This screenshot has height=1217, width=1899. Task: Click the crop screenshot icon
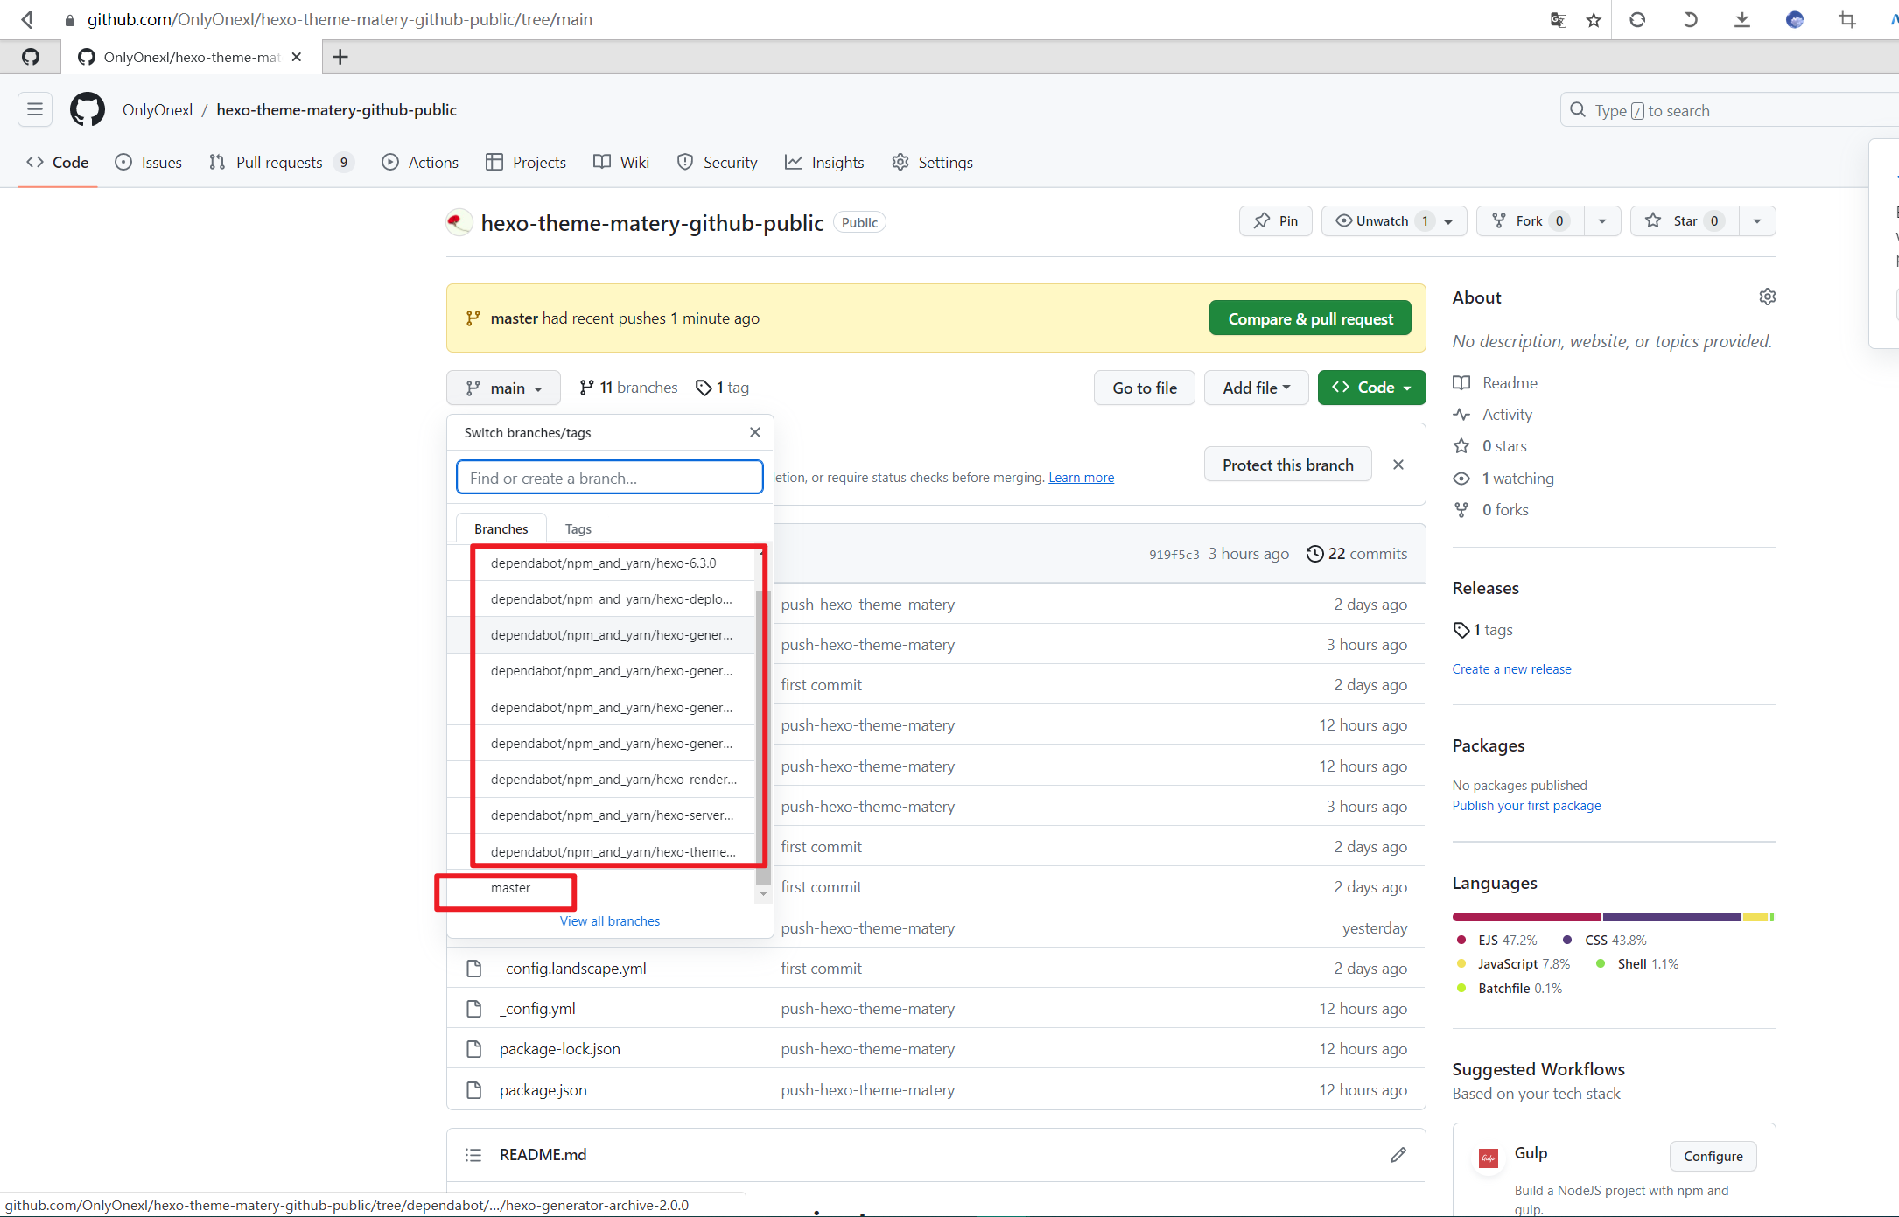point(1847,19)
